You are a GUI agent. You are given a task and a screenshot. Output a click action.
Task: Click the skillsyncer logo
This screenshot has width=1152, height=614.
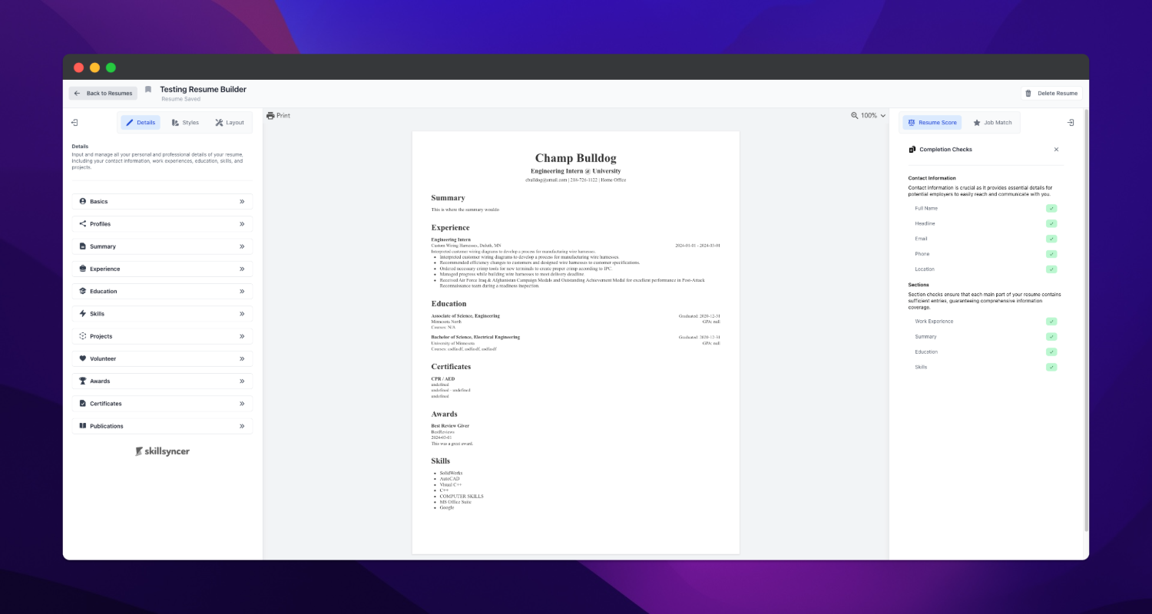pos(162,451)
